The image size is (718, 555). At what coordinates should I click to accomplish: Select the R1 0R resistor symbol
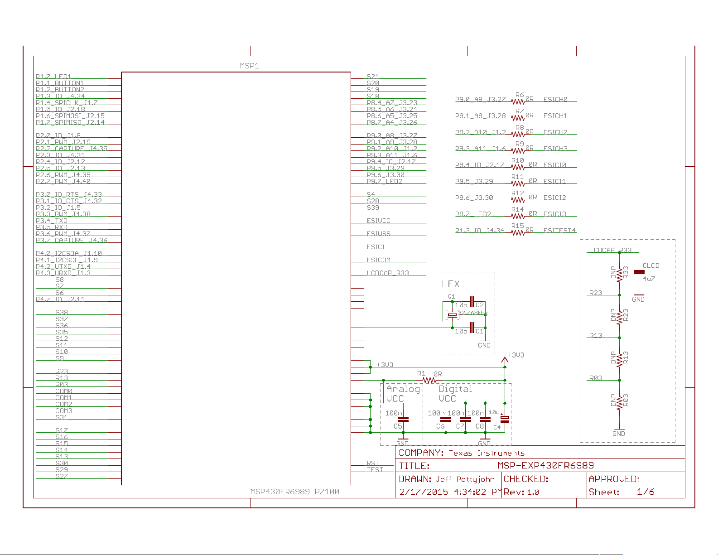point(429,380)
